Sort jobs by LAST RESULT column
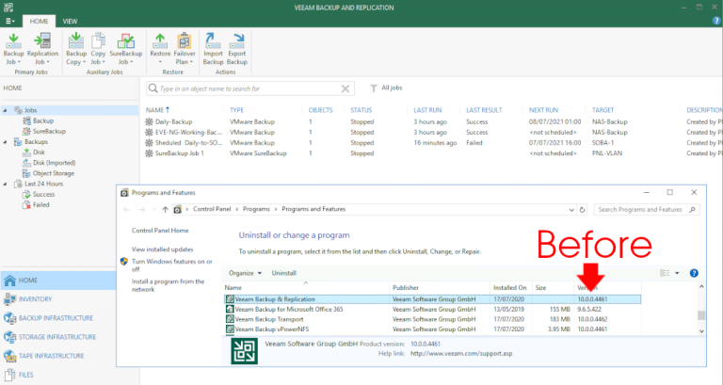This screenshot has height=385, width=723. pos(484,110)
